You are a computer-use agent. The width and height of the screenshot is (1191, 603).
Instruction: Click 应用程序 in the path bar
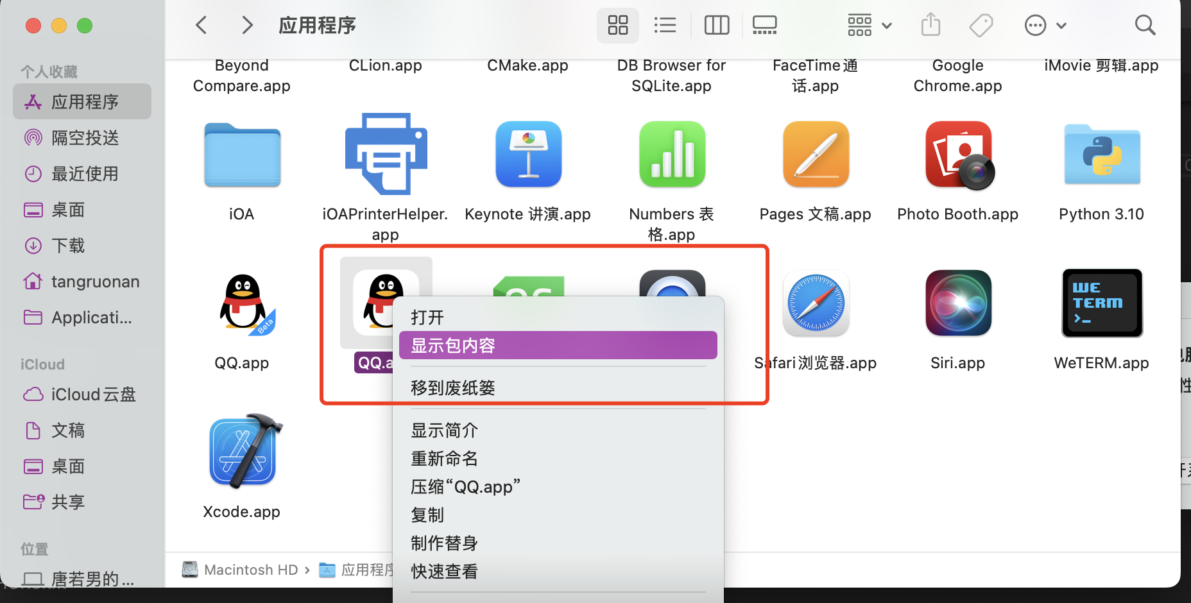click(x=356, y=570)
